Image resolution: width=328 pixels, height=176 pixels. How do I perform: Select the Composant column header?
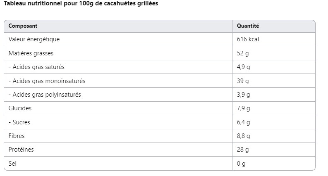pos(23,26)
